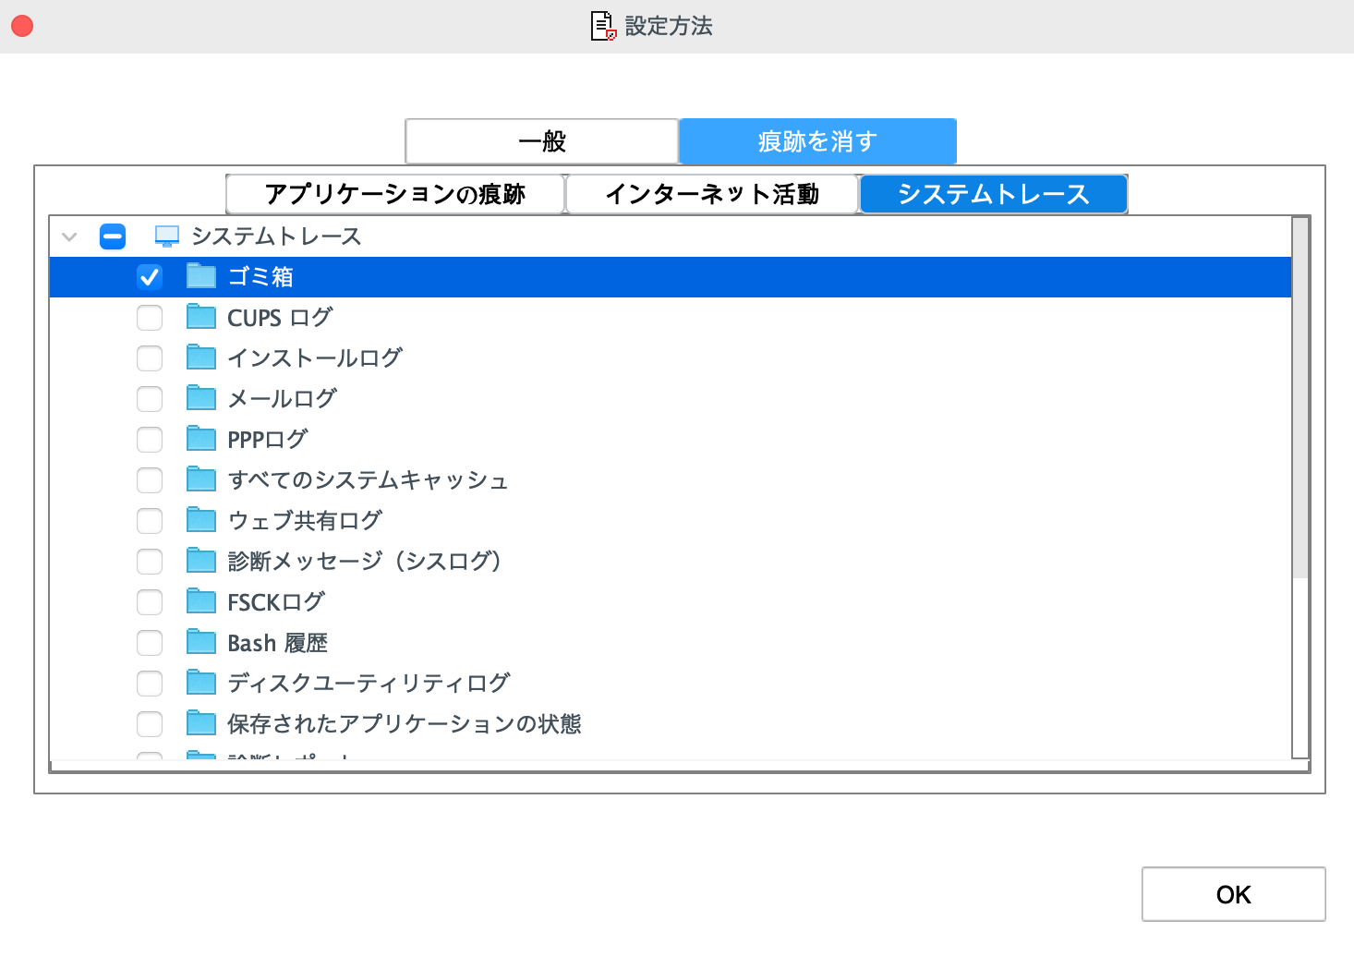Click the ディスクユーティリティログ folder icon

201,683
